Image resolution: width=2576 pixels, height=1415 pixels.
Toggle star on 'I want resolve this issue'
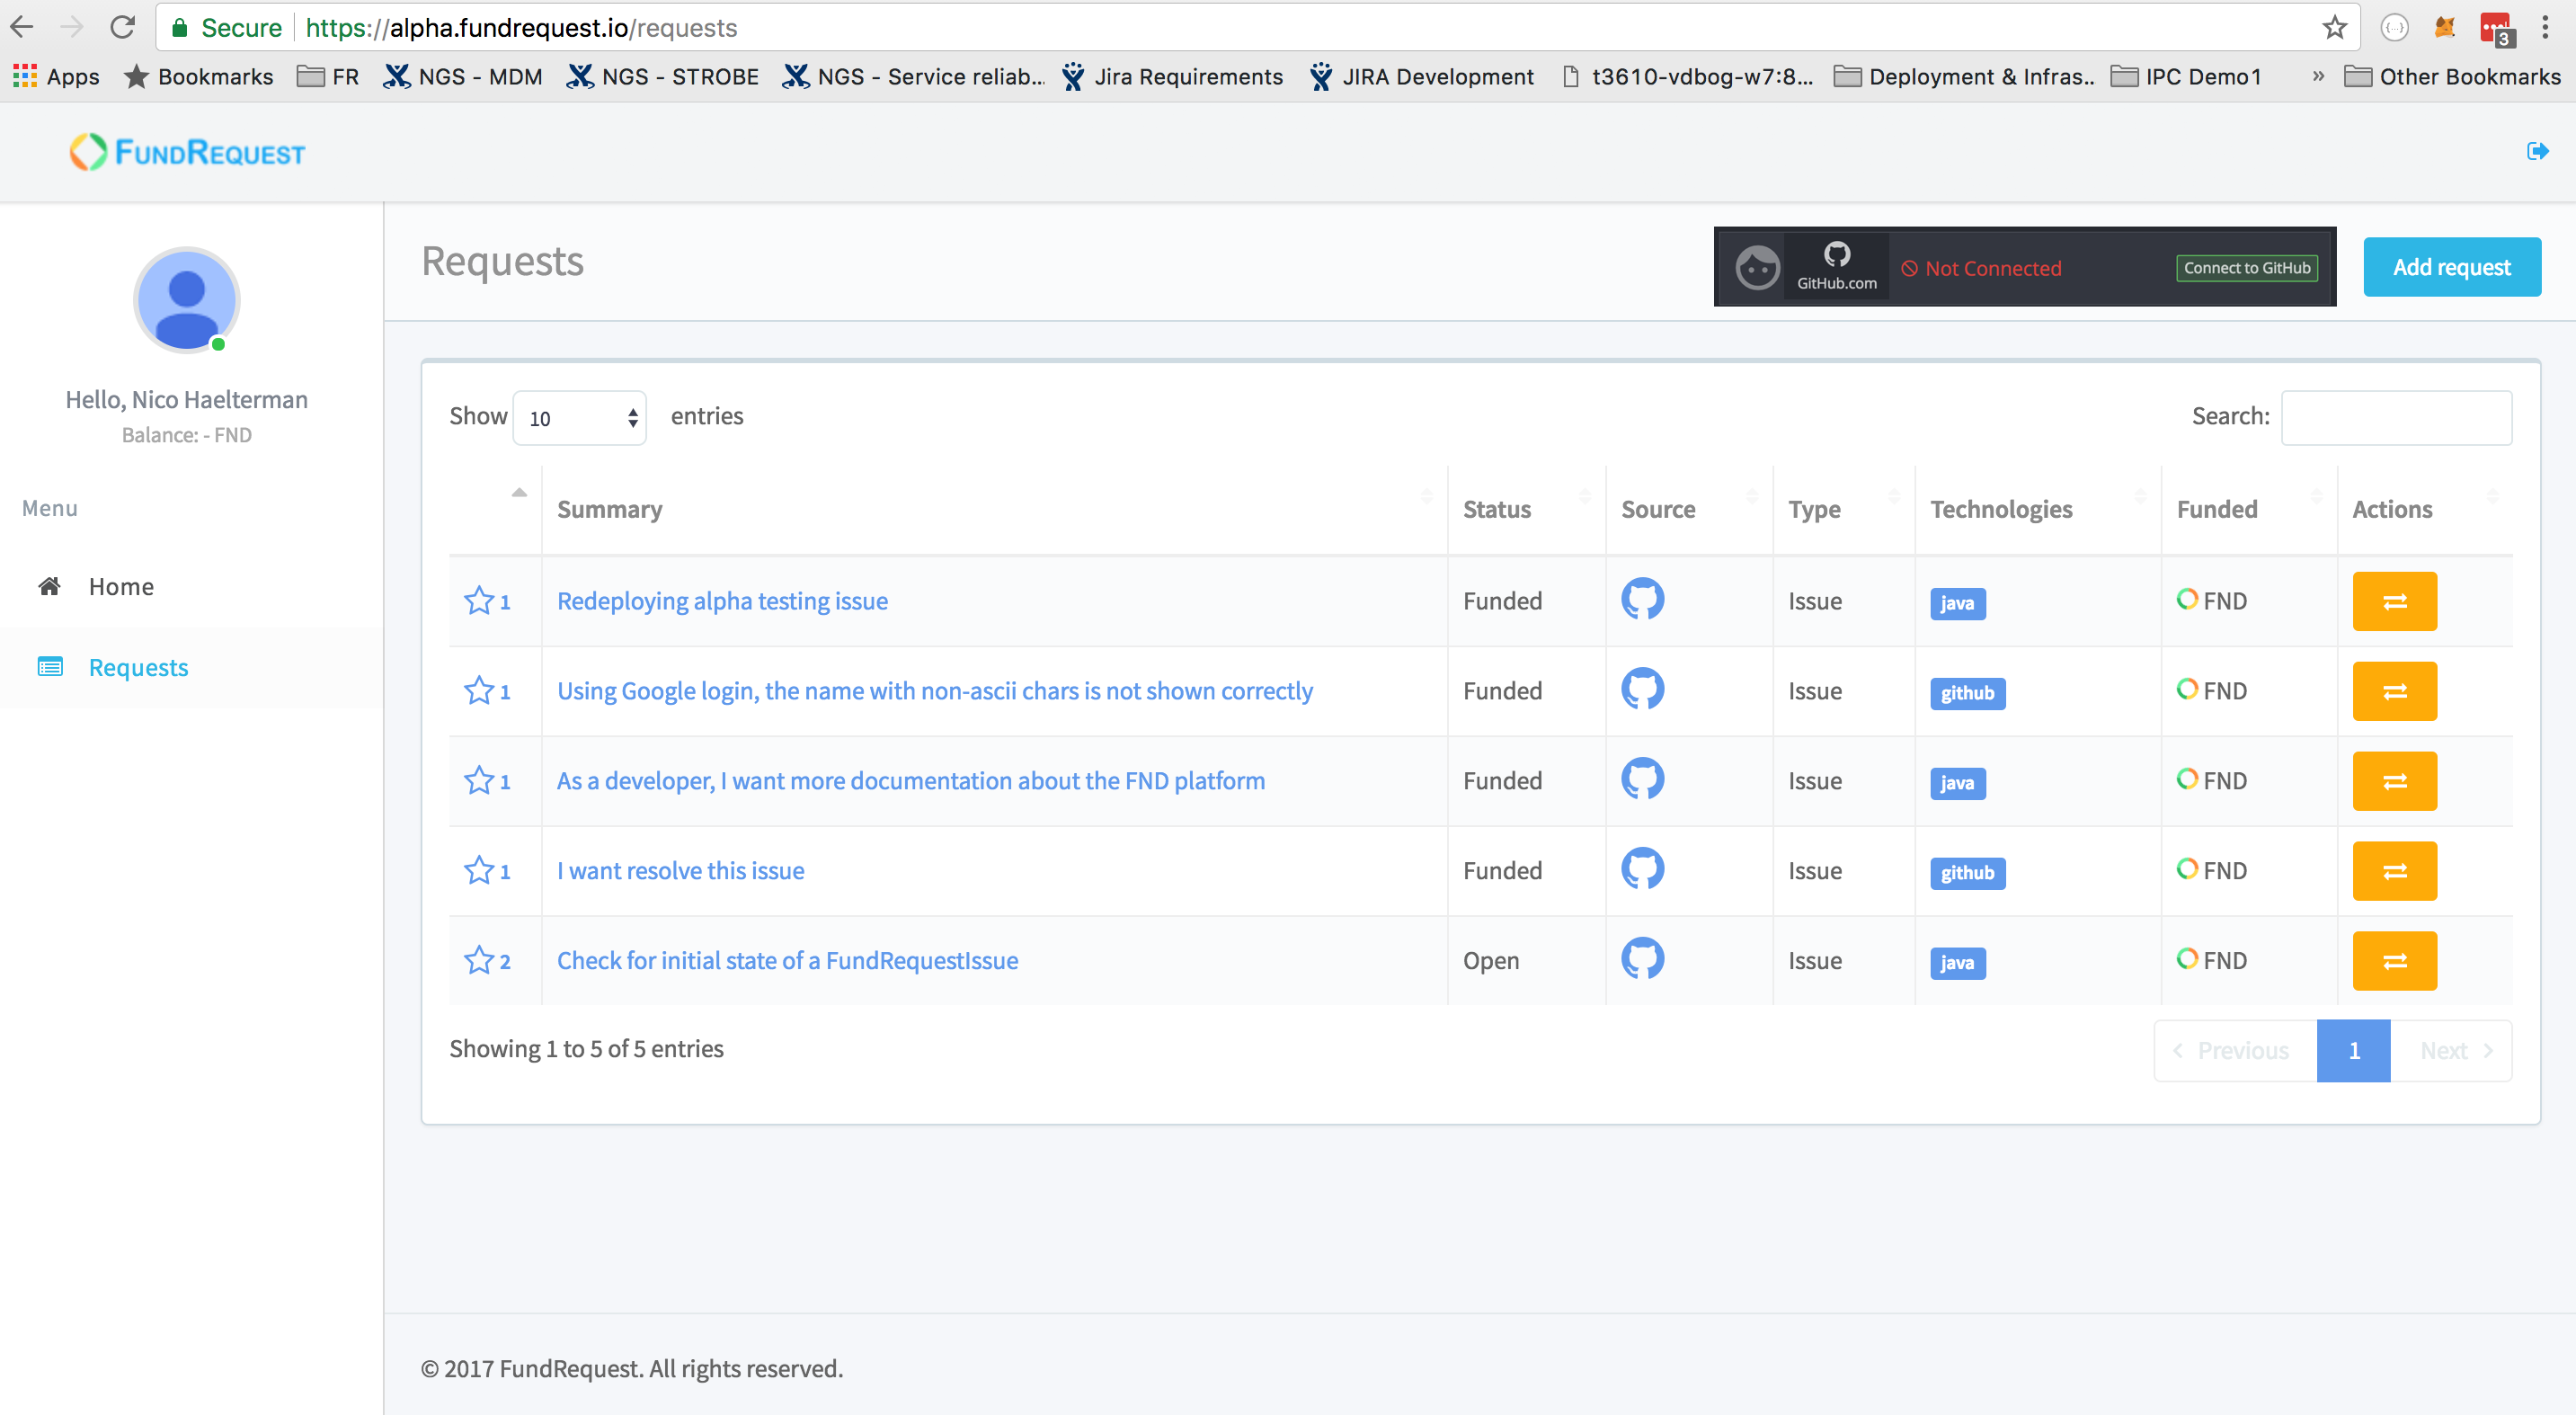[x=479, y=870]
